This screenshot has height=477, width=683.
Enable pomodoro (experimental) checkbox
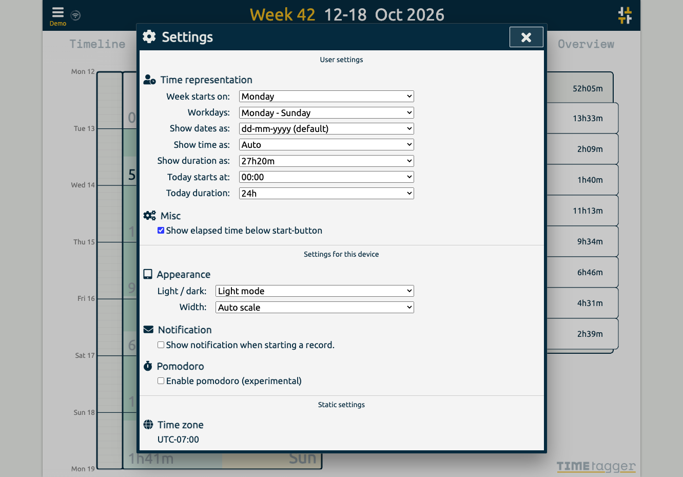(161, 381)
